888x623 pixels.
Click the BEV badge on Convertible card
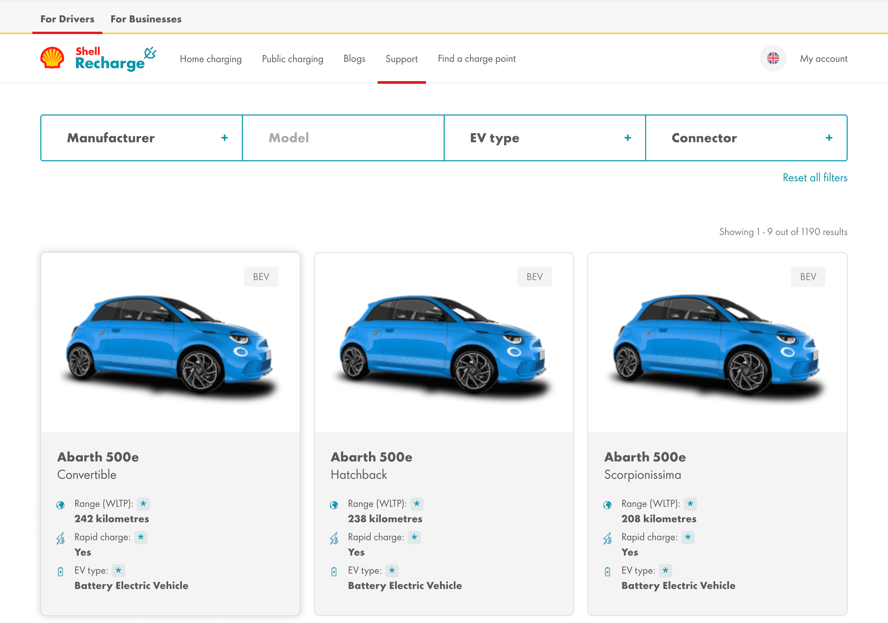pos(261,277)
